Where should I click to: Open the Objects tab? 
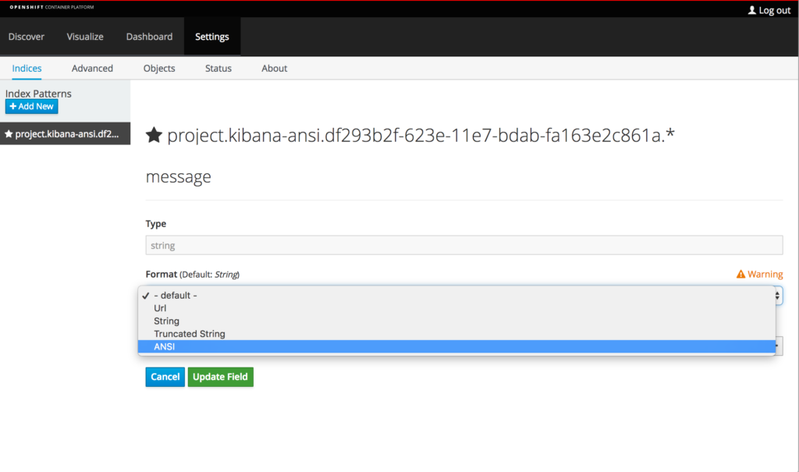159,69
